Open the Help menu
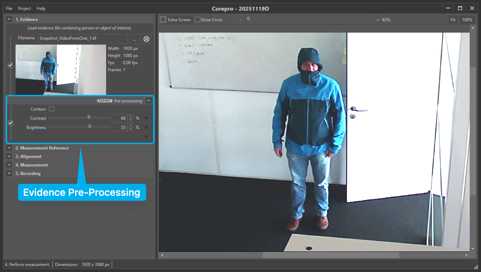Screen dimensions: 481x272 click(x=41, y=8)
